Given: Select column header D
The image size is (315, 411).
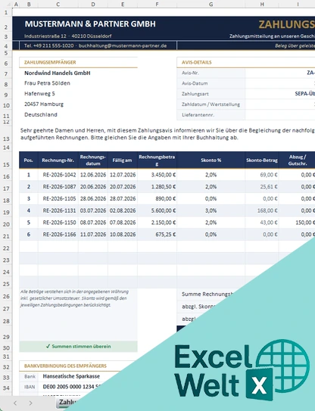Looking at the screenshot, I should [93, 5].
